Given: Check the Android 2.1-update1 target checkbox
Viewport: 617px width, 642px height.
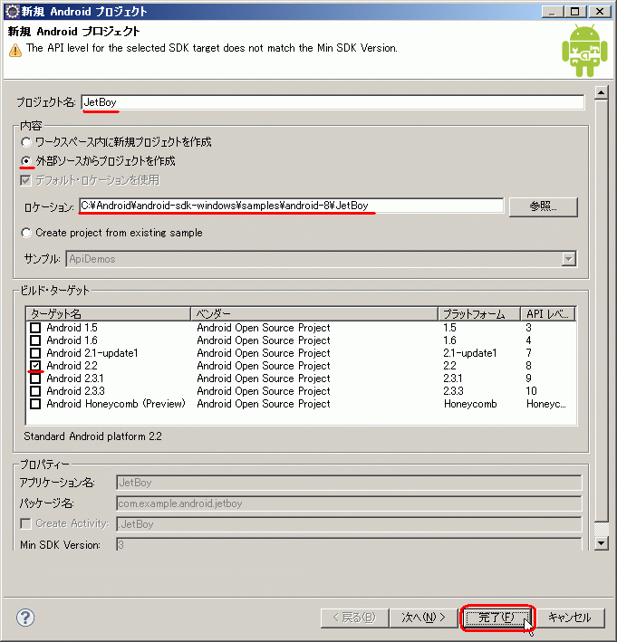Looking at the screenshot, I should point(35,353).
